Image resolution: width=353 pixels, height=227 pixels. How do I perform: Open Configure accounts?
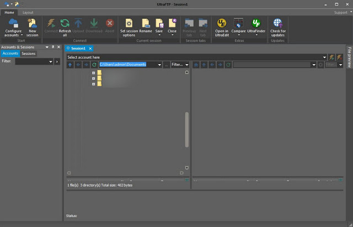click(13, 28)
